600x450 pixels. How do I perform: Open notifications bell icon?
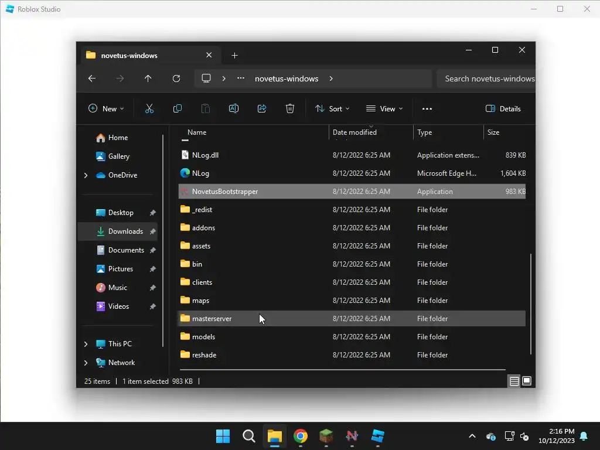(584, 436)
